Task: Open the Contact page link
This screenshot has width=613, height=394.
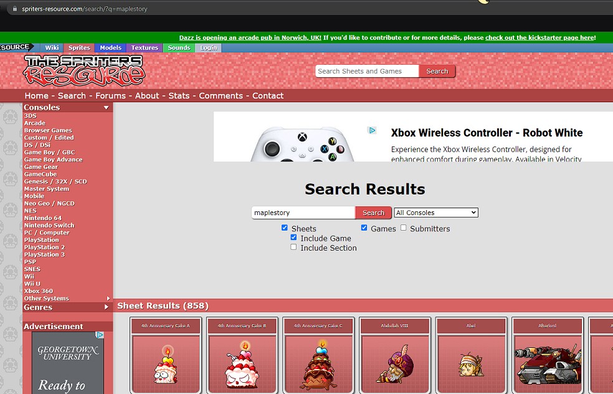Action: [x=268, y=96]
